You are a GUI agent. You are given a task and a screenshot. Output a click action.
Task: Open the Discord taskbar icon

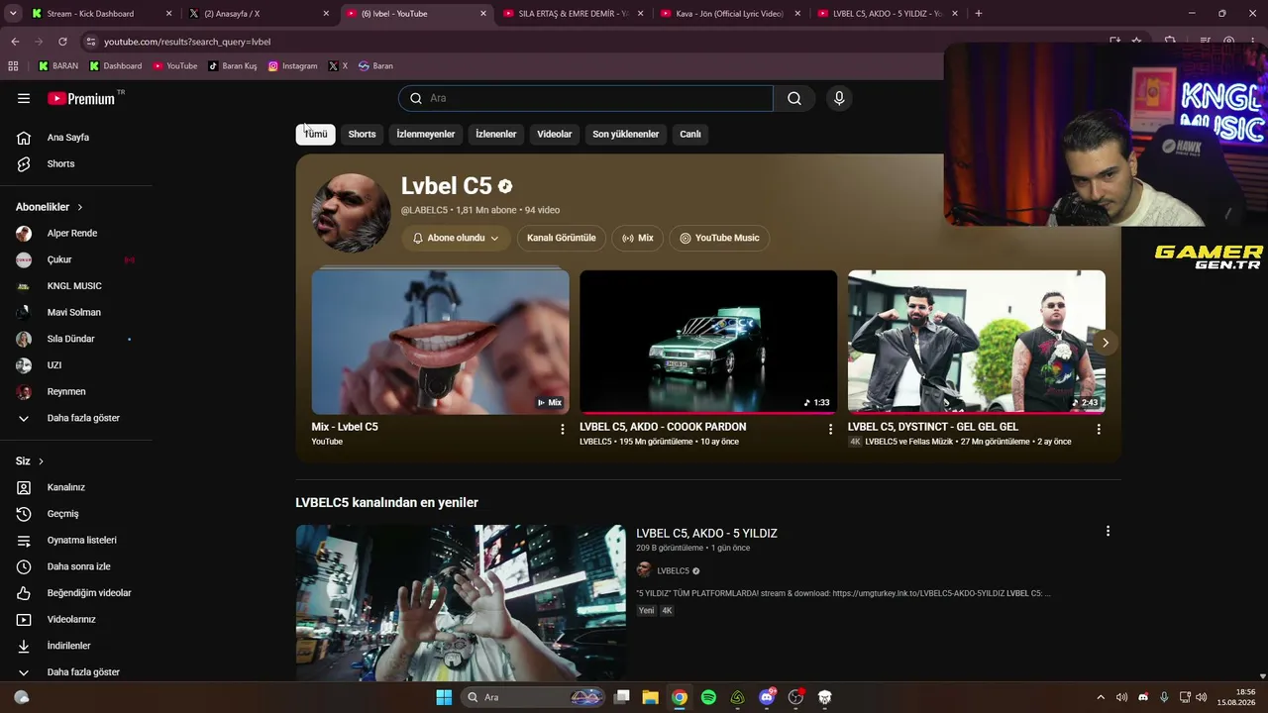767,697
